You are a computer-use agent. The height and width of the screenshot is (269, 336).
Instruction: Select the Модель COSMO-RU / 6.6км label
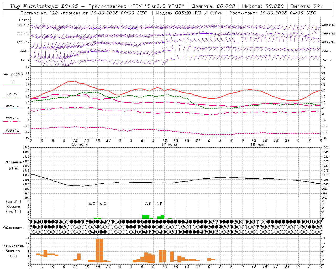point(189,13)
